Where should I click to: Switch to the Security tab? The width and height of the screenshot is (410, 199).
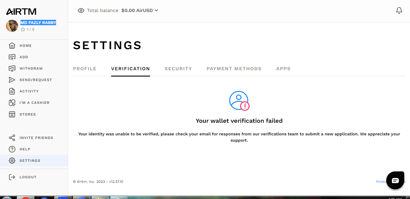click(178, 69)
